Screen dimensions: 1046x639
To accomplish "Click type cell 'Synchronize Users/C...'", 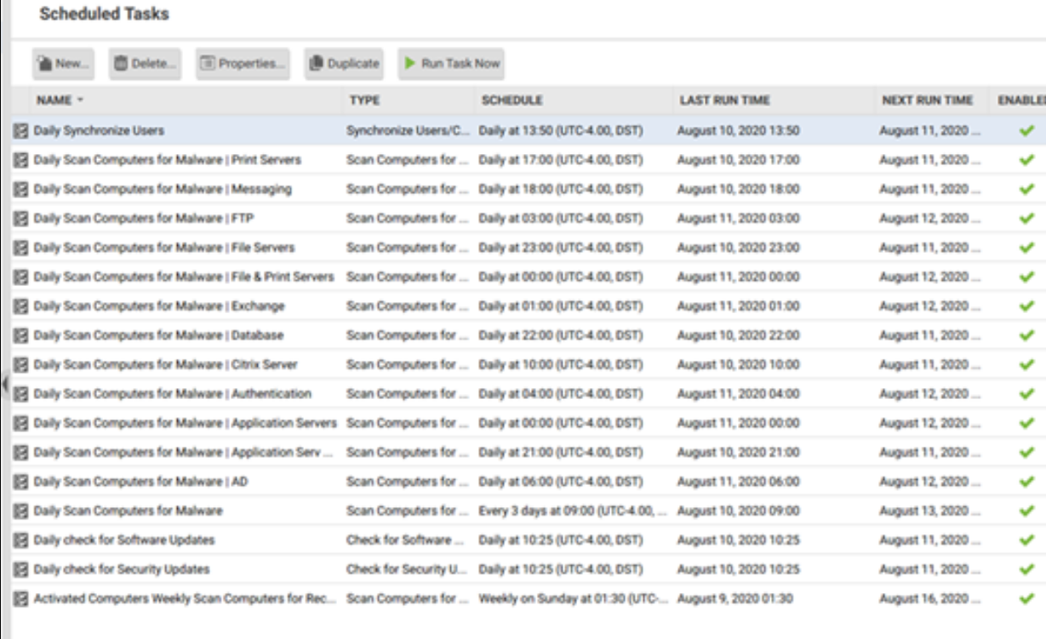I will click(408, 131).
